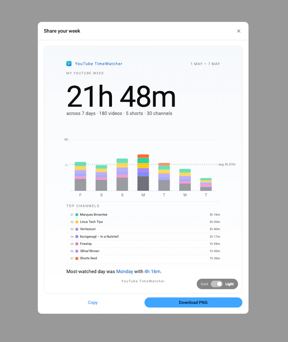The width and height of the screenshot is (288, 342).
Task: Click the 4h 16m highlighted value
Action: [152, 272]
